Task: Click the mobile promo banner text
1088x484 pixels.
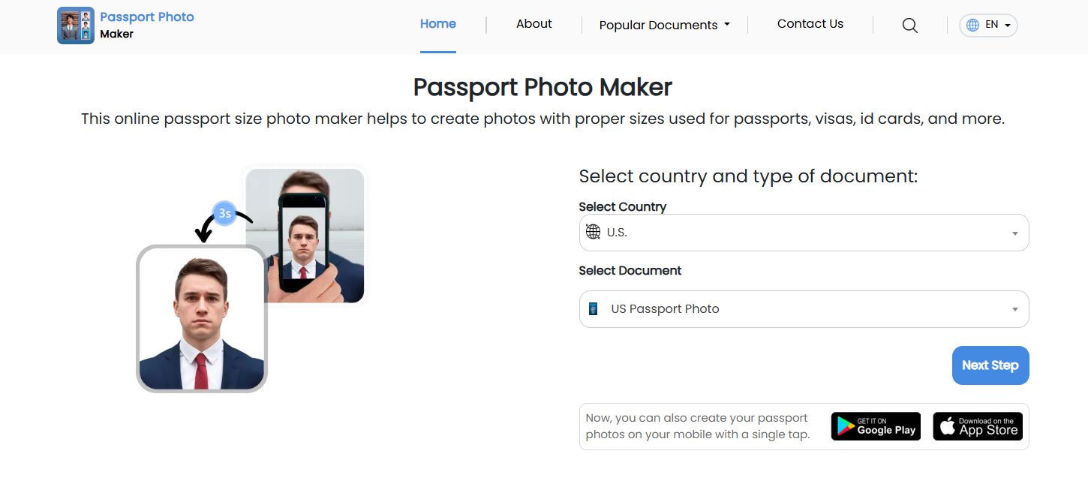Action: (699, 426)
